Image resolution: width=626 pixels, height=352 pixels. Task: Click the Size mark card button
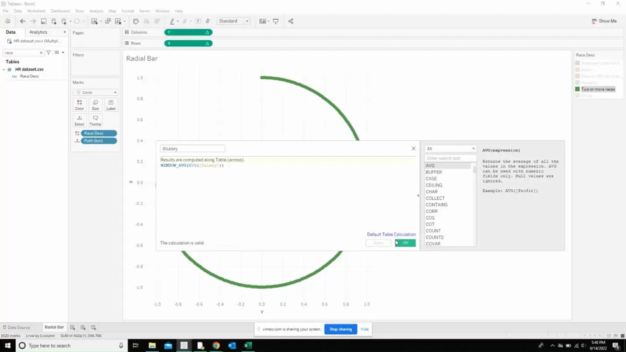95,105
